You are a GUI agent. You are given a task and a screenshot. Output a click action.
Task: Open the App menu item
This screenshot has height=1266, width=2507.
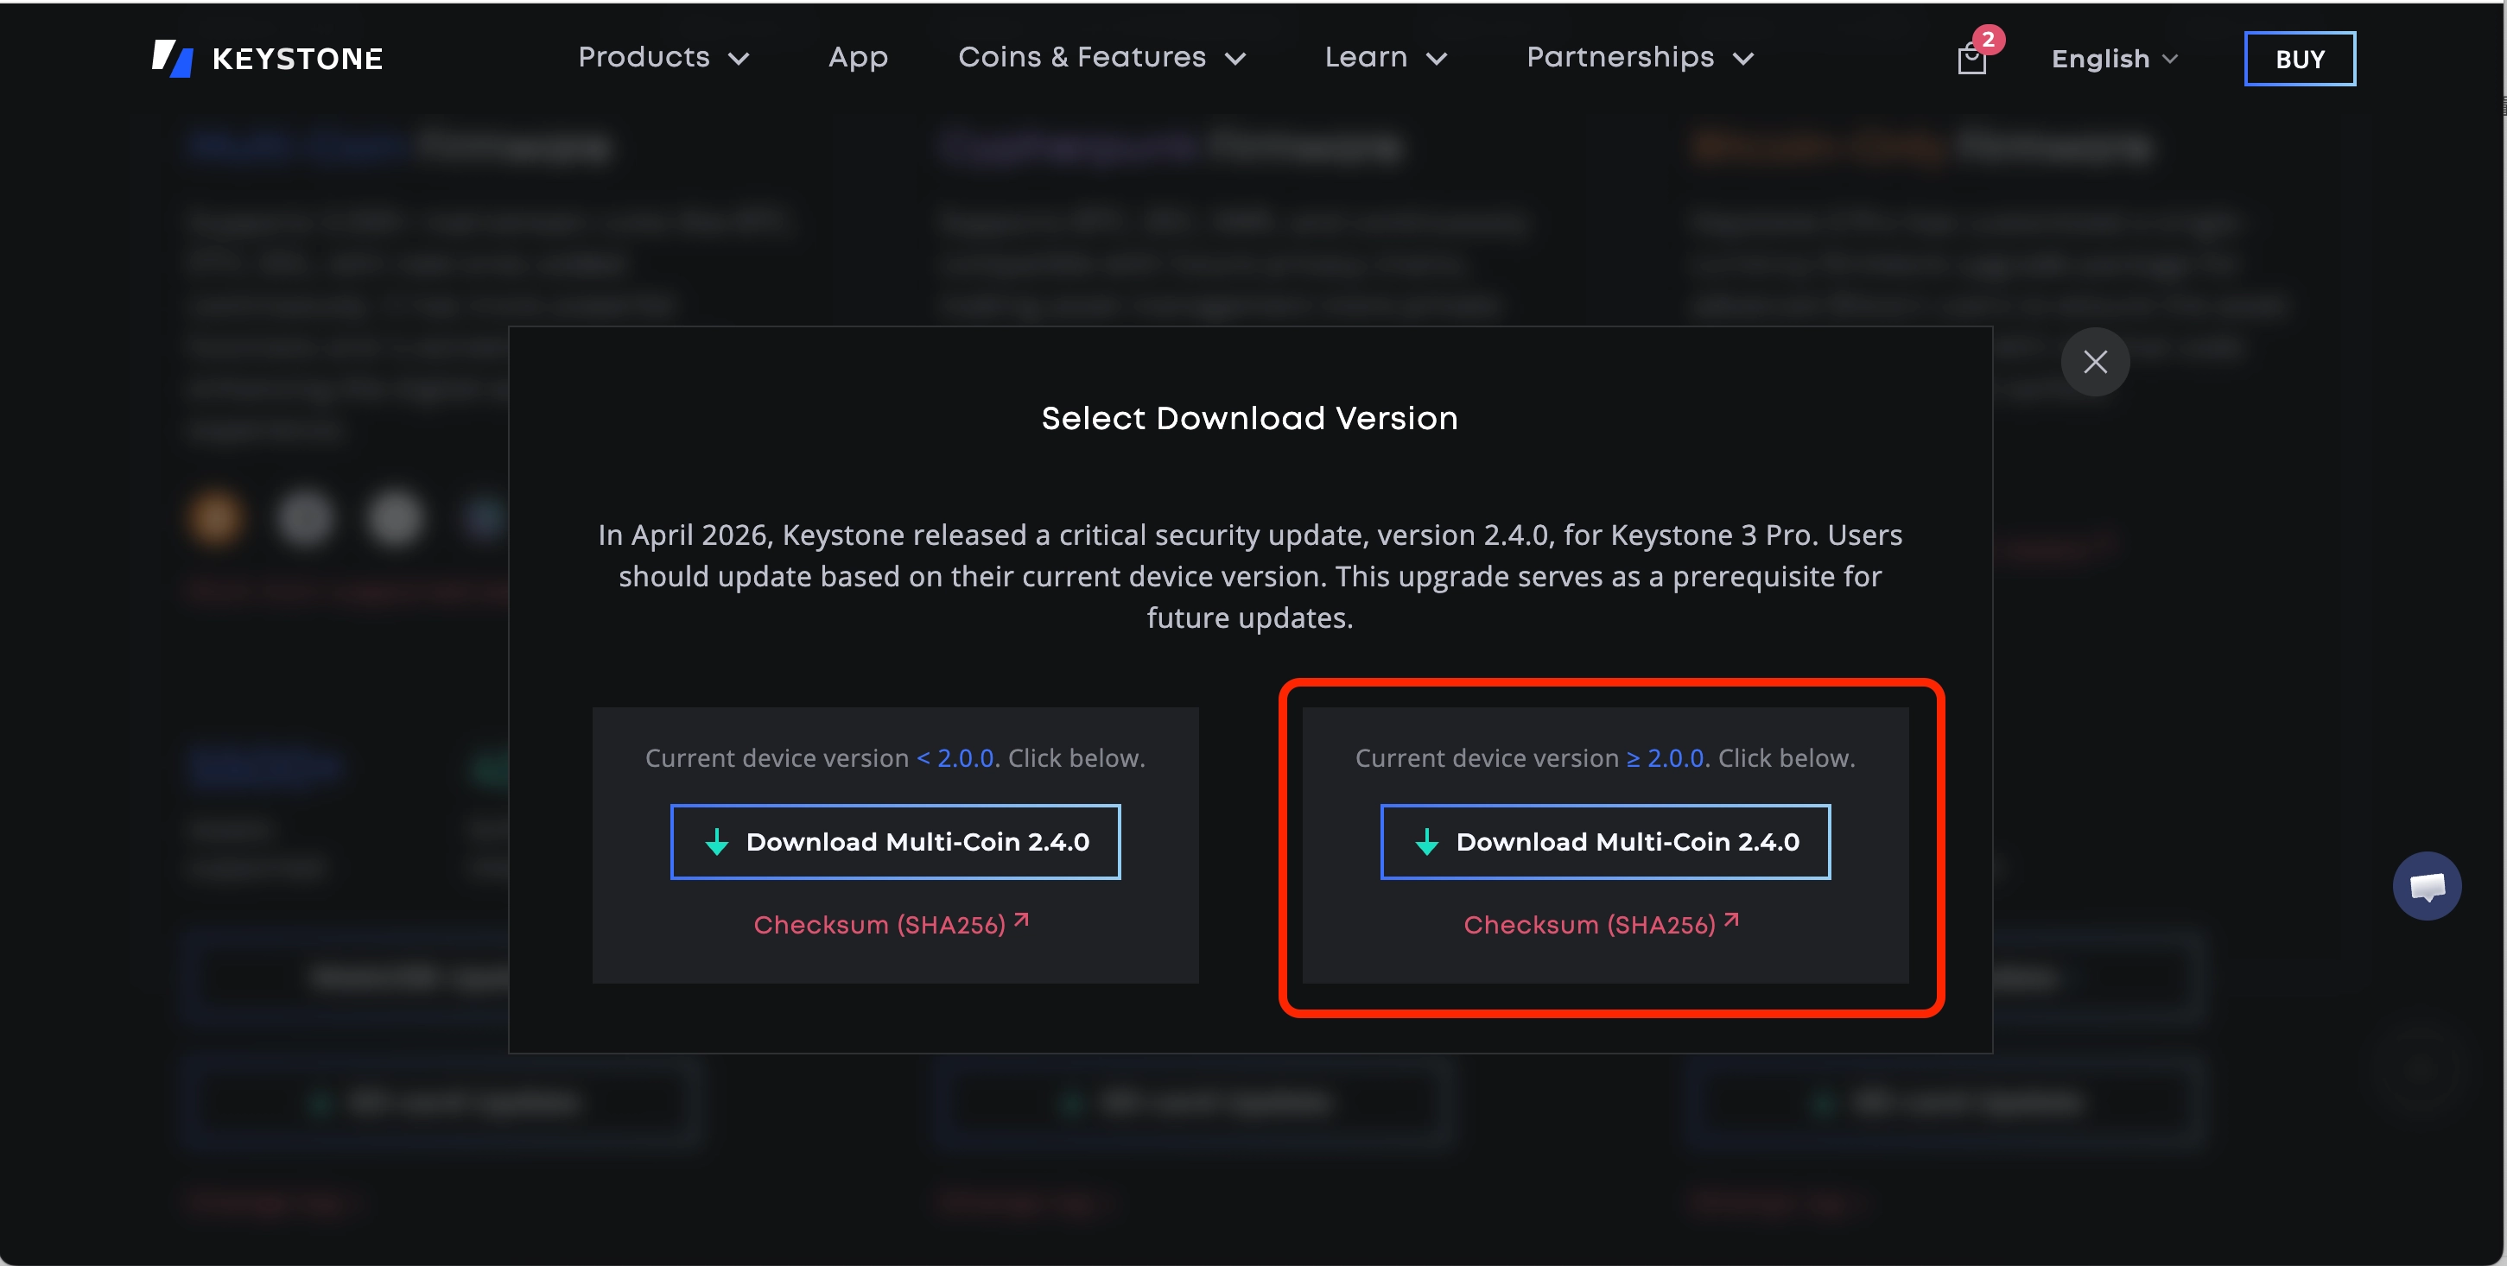[x=857, y=57]
